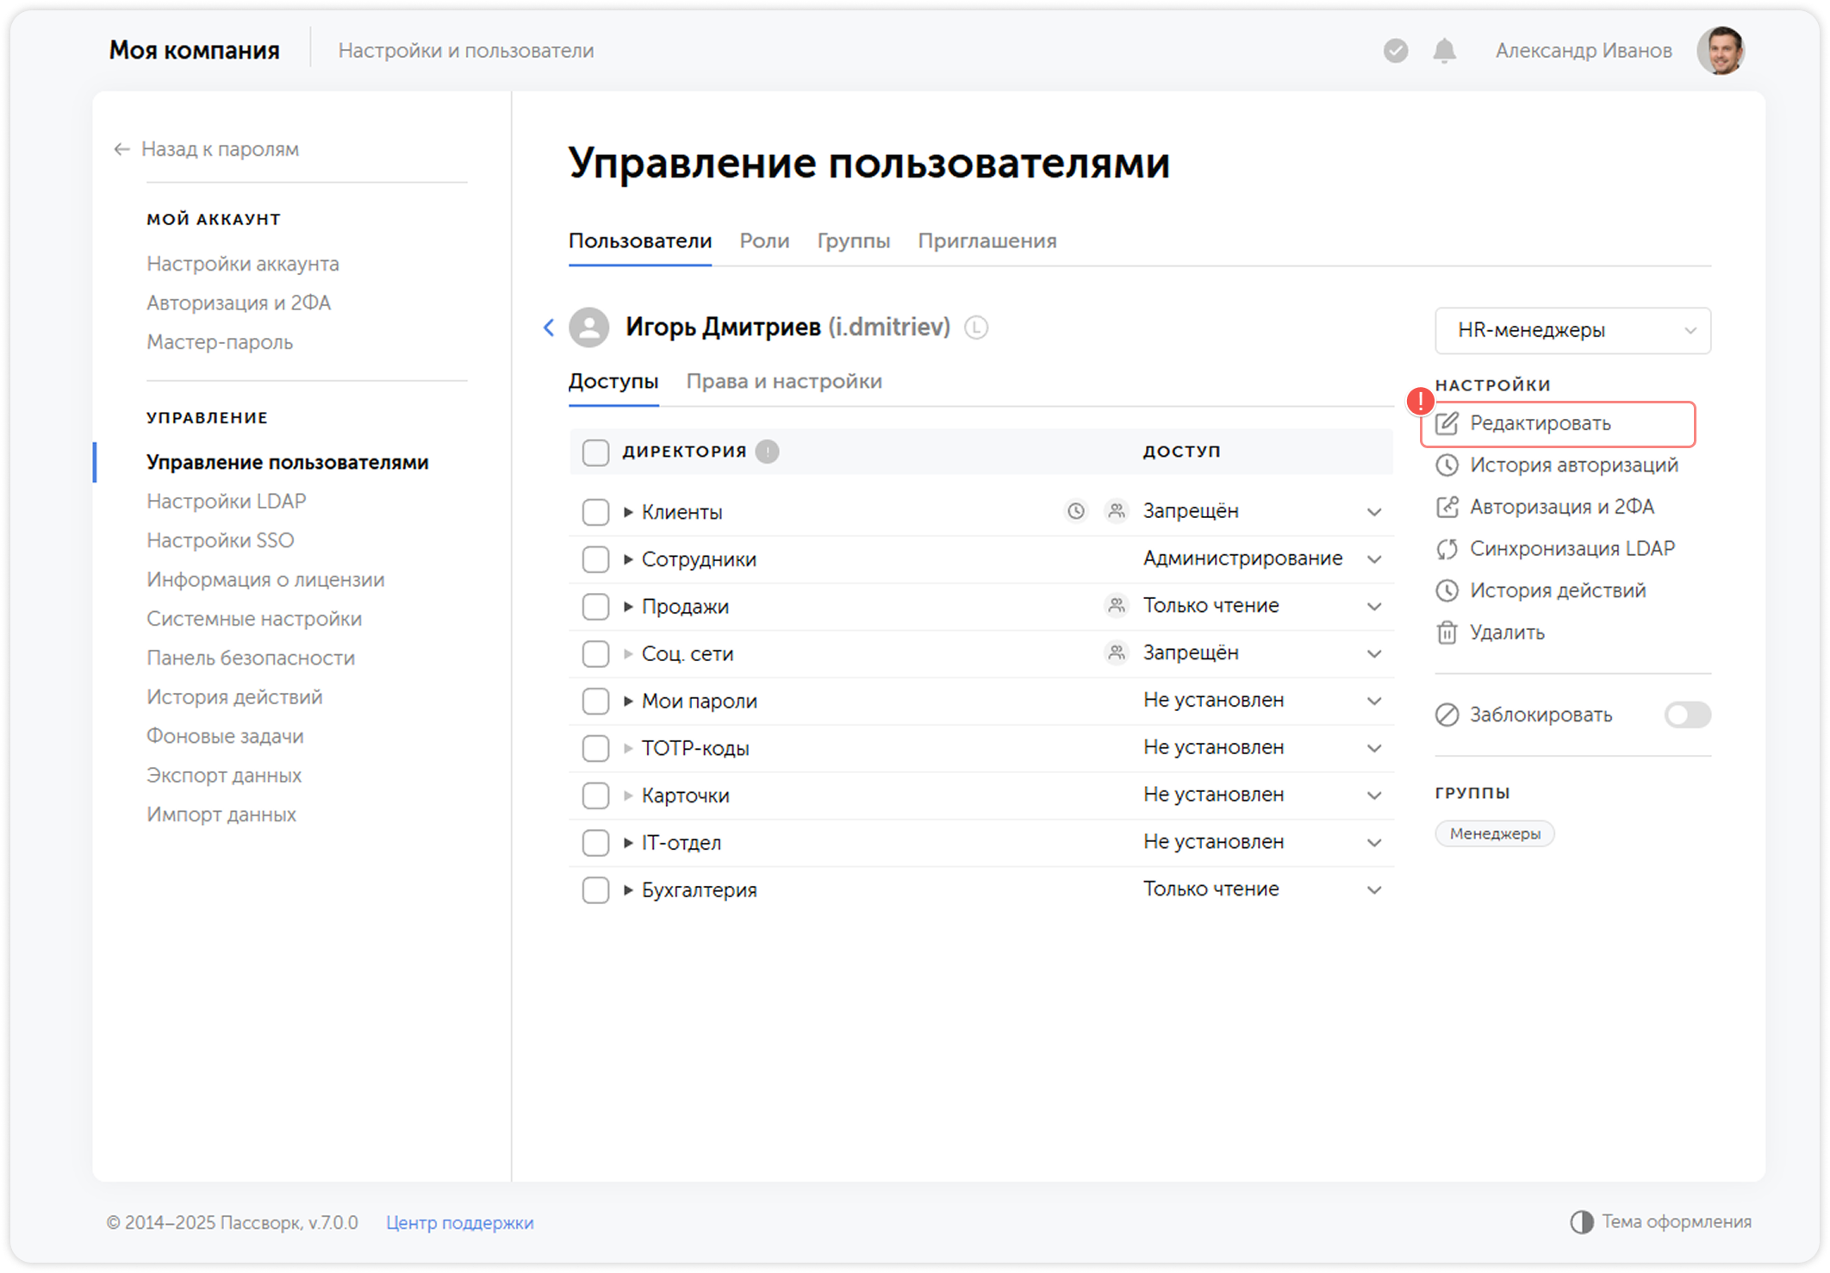The width and height of the screenshot is (1830, 1273).
Task: Click the pencil icon for Редактировать
Action: pyautogui.click(x=1447, y=423)
